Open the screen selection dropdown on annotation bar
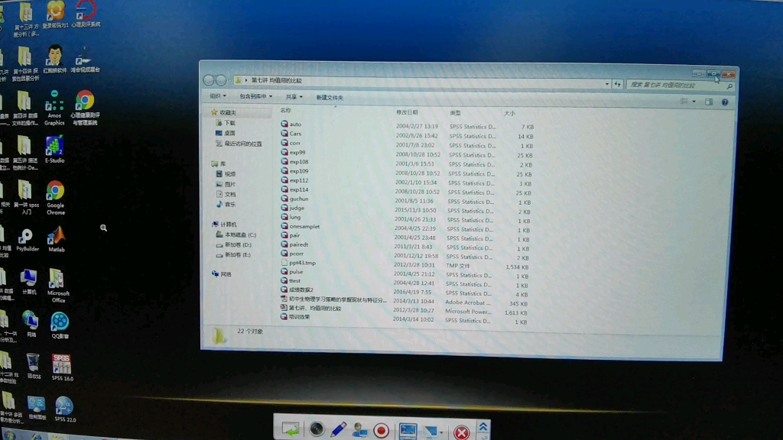This screenshot has height=440, width=783. coord(442,431)
